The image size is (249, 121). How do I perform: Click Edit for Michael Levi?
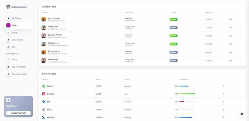click(230, 44)
